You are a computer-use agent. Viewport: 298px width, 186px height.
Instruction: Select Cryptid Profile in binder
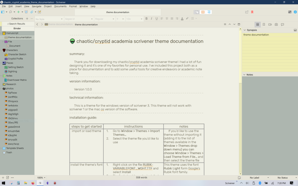point(15,59)
